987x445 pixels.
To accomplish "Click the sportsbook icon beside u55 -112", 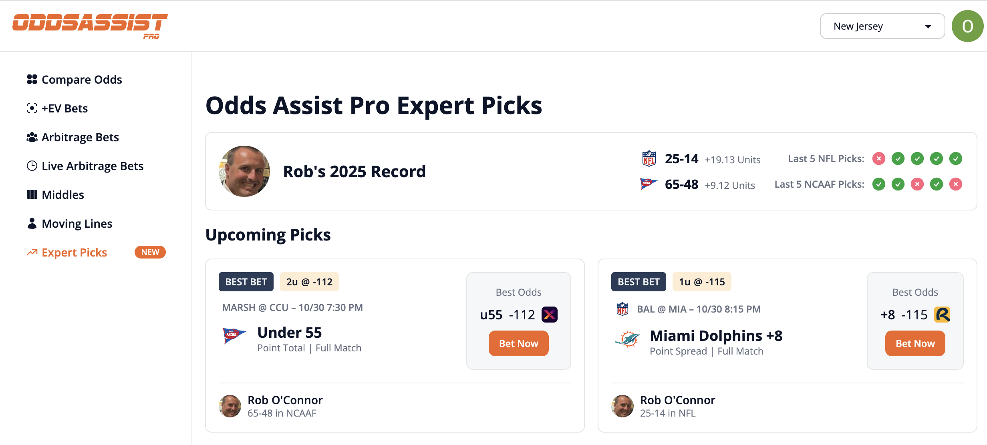I will (x=550, y=315).
